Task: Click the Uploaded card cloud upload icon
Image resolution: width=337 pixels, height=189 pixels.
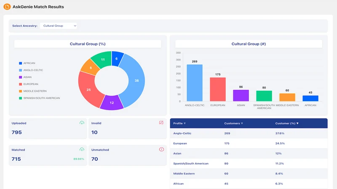Action: [x=82, y=123]
